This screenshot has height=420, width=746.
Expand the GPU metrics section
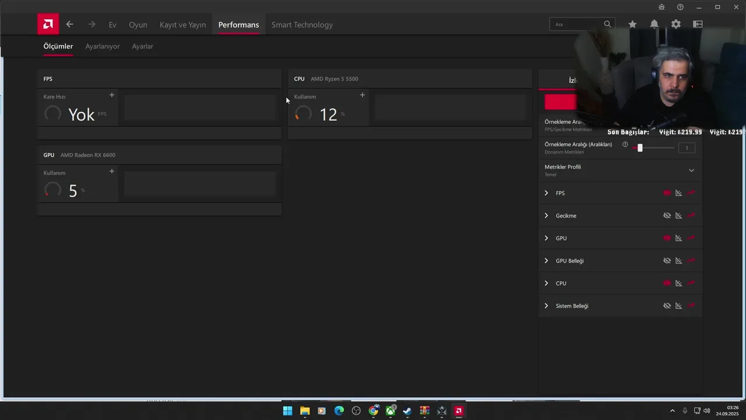(546, 238)
